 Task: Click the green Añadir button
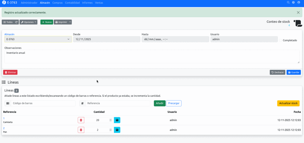click(159, 103)
